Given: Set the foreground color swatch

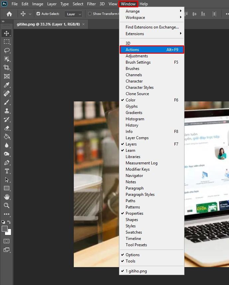Looking at the screenshot, I should pyautogui.click(x=5, y=228).
